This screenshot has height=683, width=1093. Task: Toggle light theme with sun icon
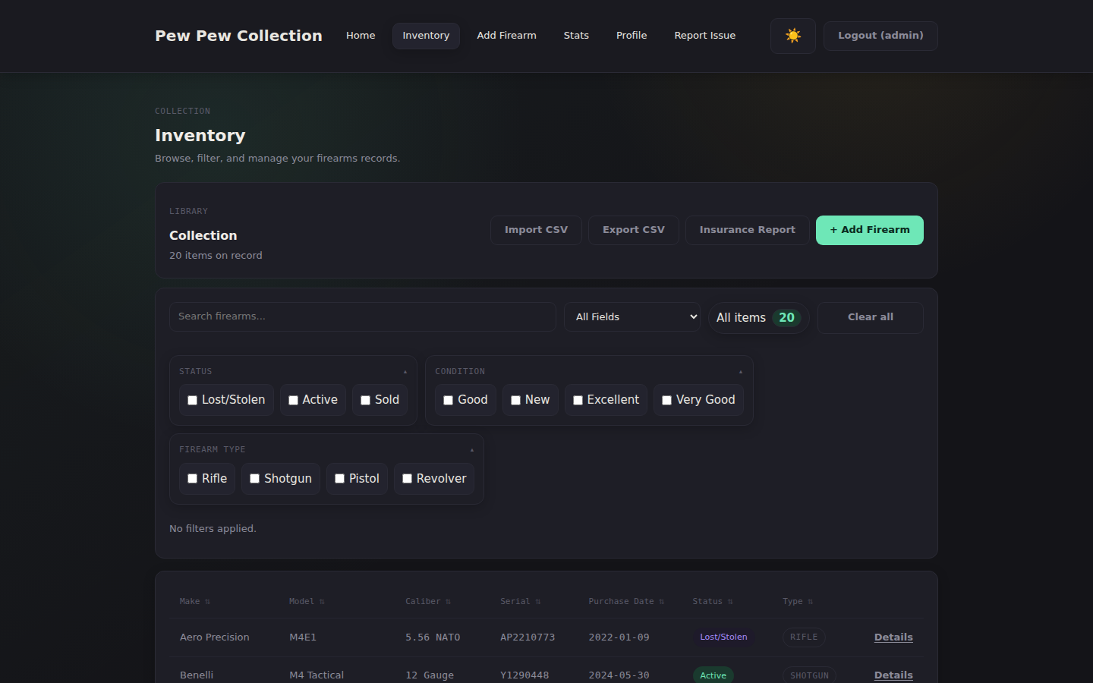coord(793,36)
